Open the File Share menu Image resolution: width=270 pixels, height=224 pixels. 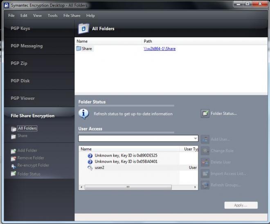click(72, 16)
